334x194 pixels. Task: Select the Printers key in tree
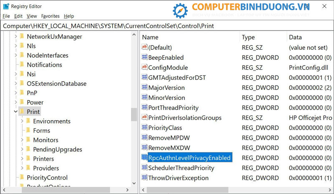[x=43, y=159]
